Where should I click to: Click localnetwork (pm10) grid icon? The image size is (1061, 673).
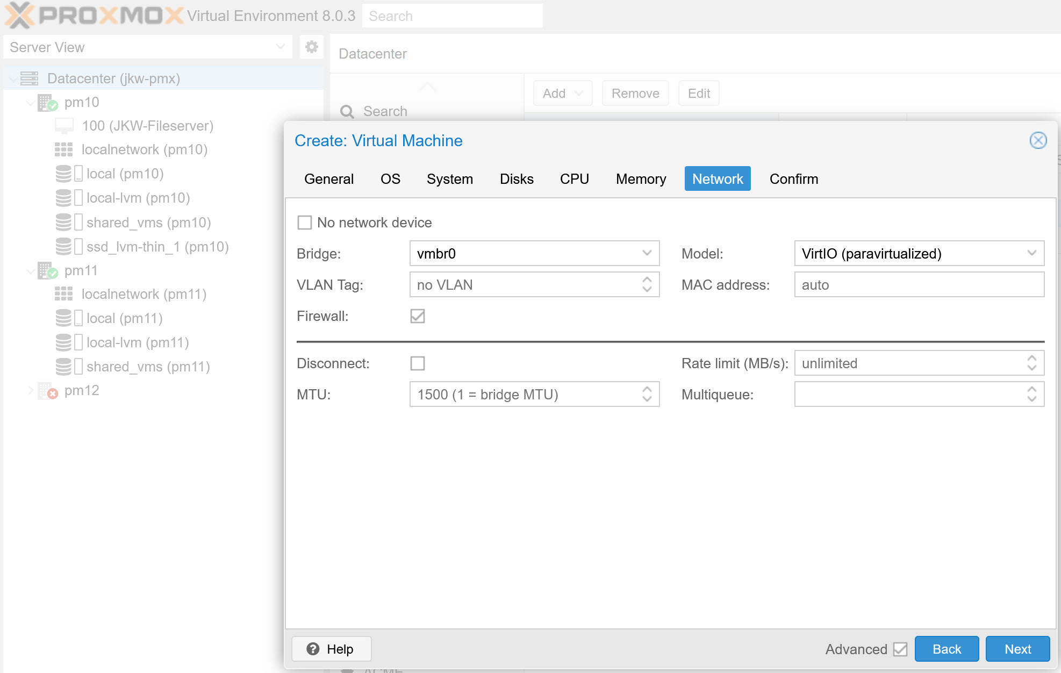[63, 149]
